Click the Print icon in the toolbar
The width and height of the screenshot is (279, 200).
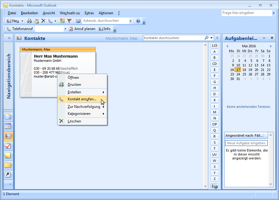(x=30, y=21)
